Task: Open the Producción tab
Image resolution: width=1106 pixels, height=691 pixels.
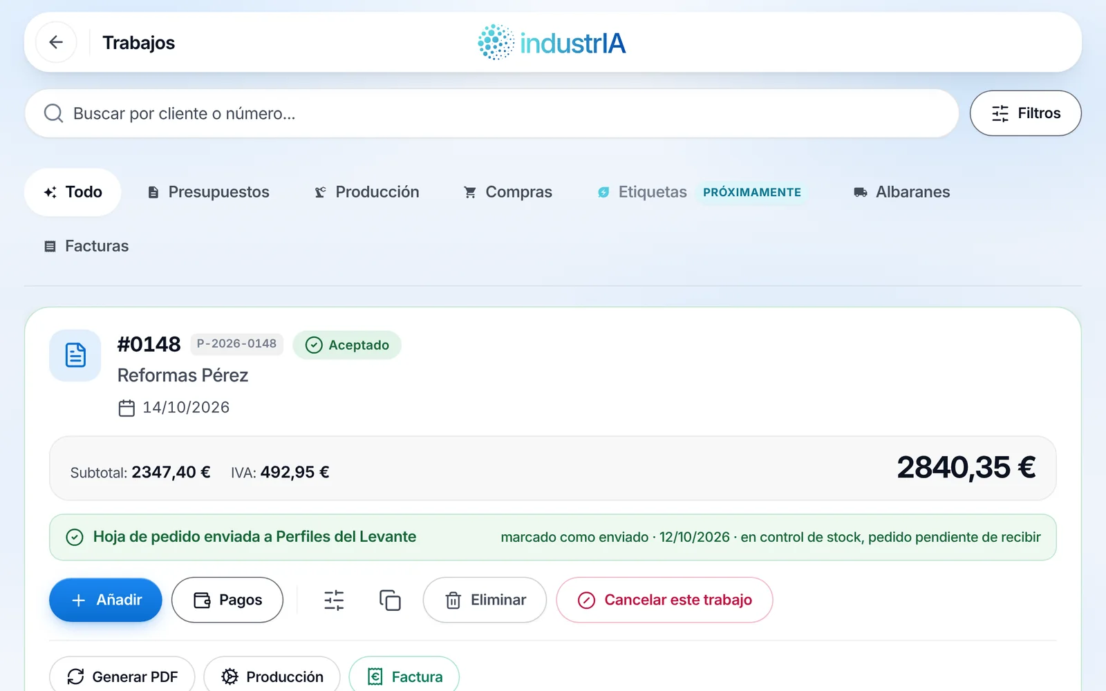Action: coord(367,192)
